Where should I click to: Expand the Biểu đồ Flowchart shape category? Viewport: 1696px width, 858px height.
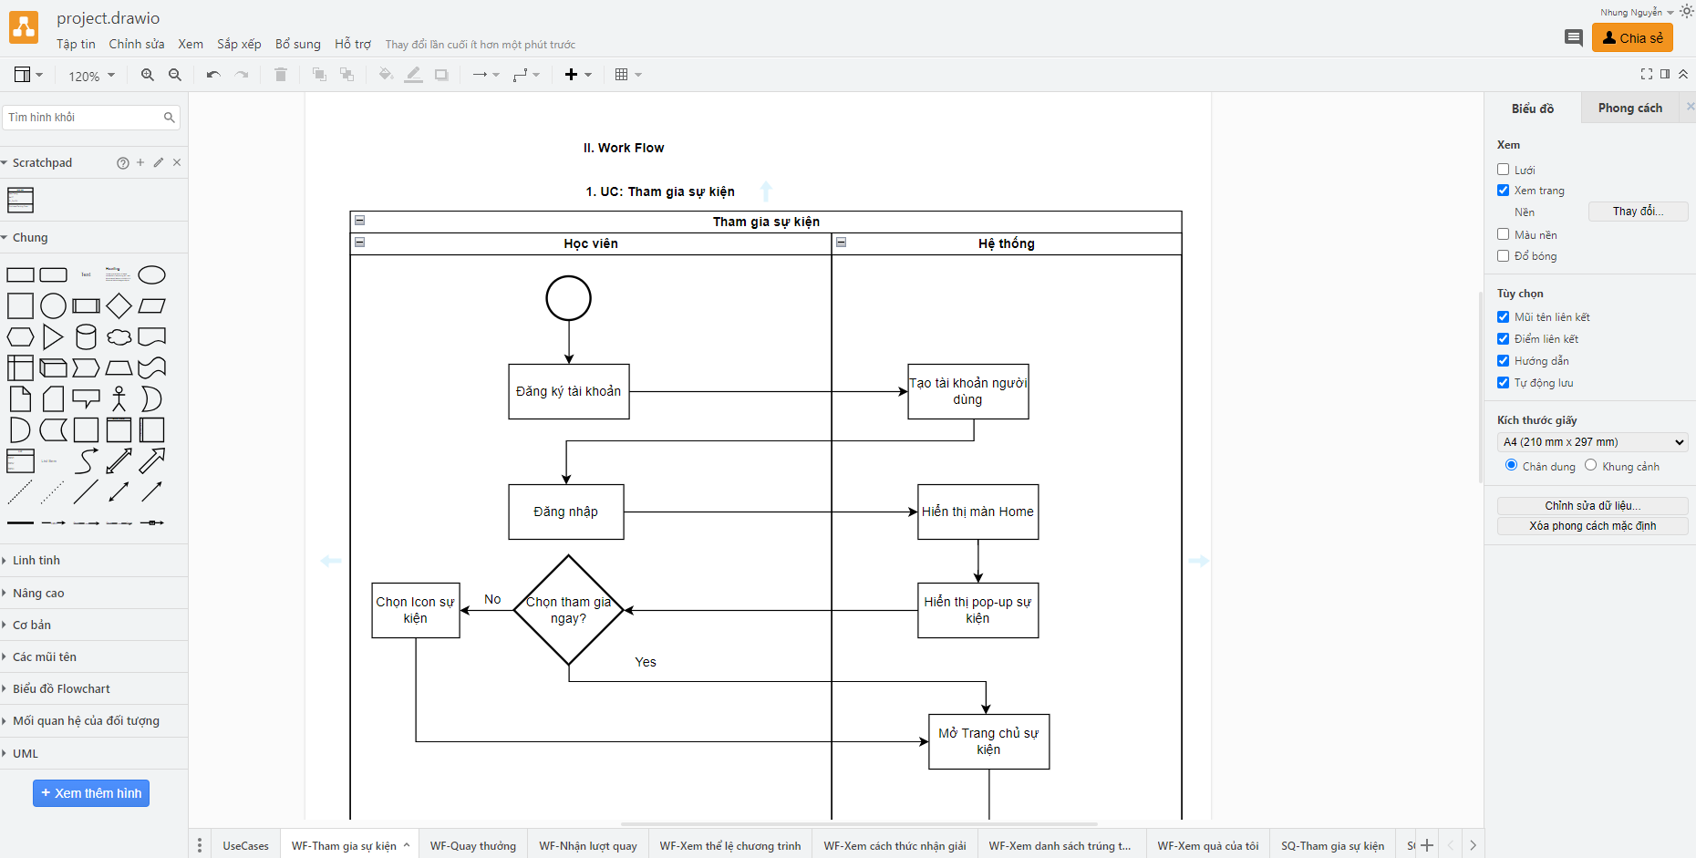point(61,688)
